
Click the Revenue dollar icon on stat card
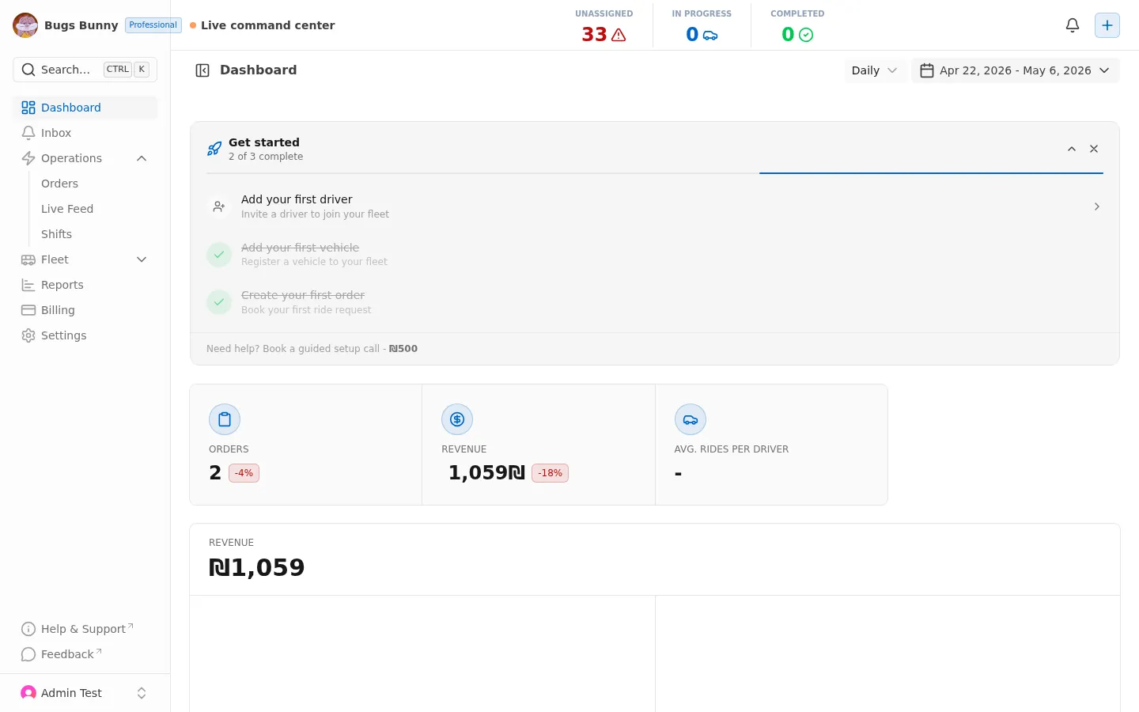(457, 419)
